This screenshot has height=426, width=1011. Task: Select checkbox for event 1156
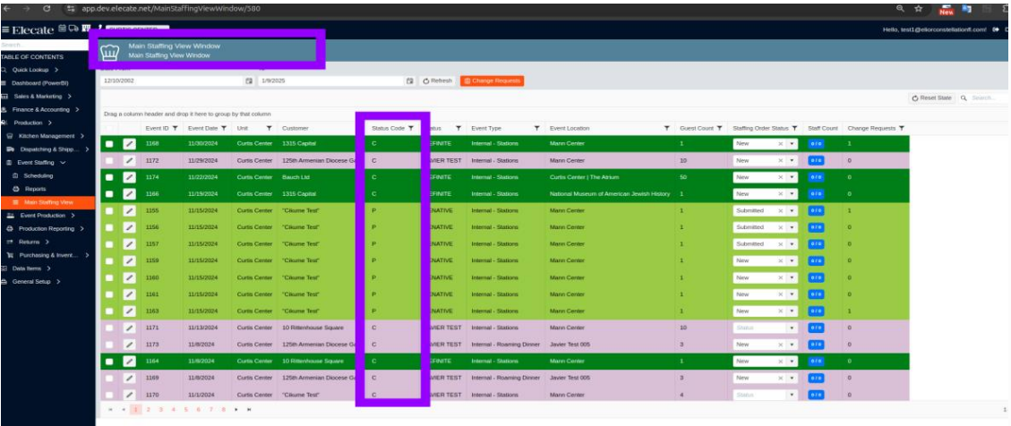[109, 227]
